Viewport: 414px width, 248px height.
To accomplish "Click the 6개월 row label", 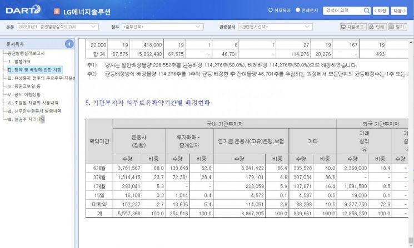I will coord(99,168).
